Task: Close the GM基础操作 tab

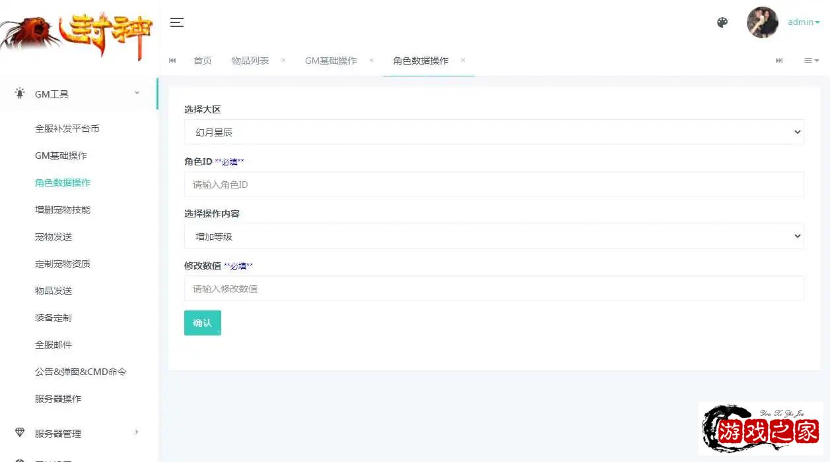Action: tap(371, 60)
